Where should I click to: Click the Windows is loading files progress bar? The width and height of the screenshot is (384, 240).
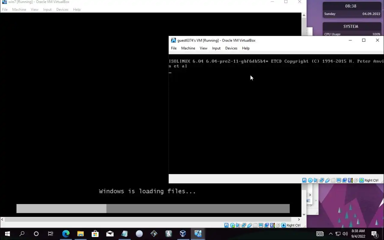[x=153, y=208]
